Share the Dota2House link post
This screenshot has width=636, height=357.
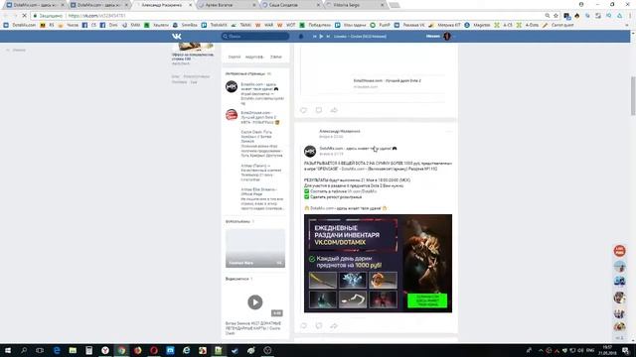[x=334, y=110]
